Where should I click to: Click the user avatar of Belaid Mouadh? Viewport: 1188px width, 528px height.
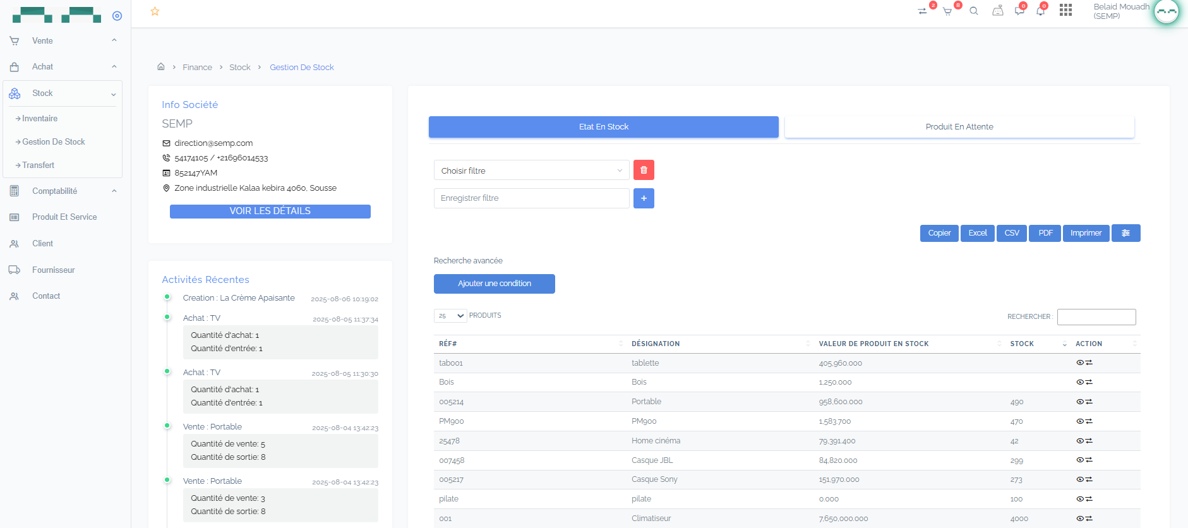pos(1166,11)
